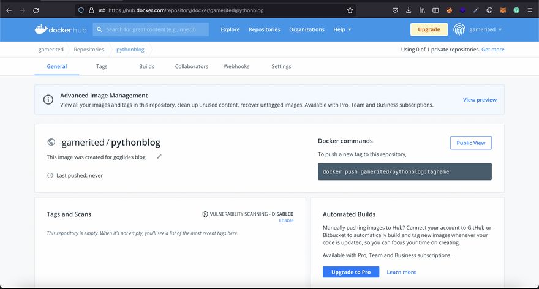The image size is (539, 289).
Task: Click the yellow Upgrade button
Action: [429, 29]
